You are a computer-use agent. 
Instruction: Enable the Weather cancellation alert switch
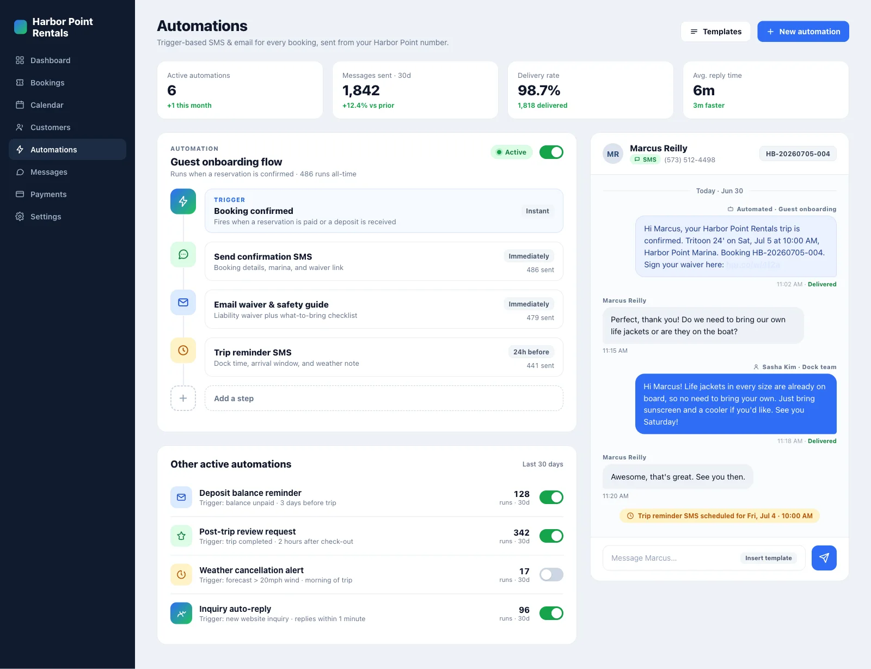click(x=551, y=574)
